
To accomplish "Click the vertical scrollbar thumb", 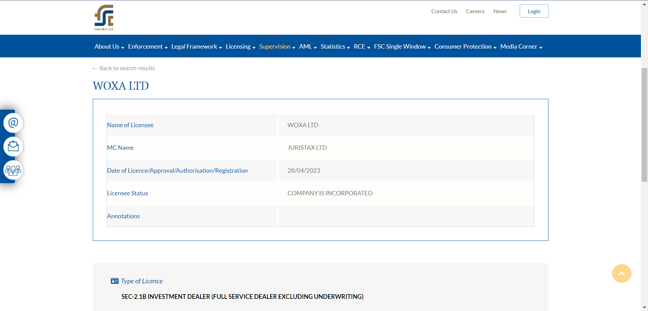I will [644, 125].
